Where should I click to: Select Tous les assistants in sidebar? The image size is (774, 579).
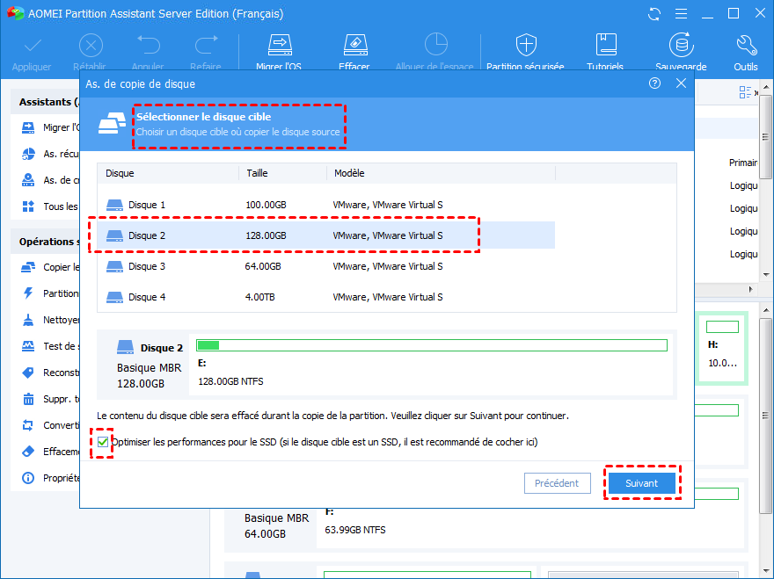50,206
